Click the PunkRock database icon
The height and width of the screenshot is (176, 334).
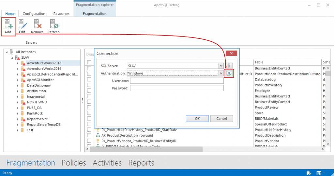click(x=22, y=113)
